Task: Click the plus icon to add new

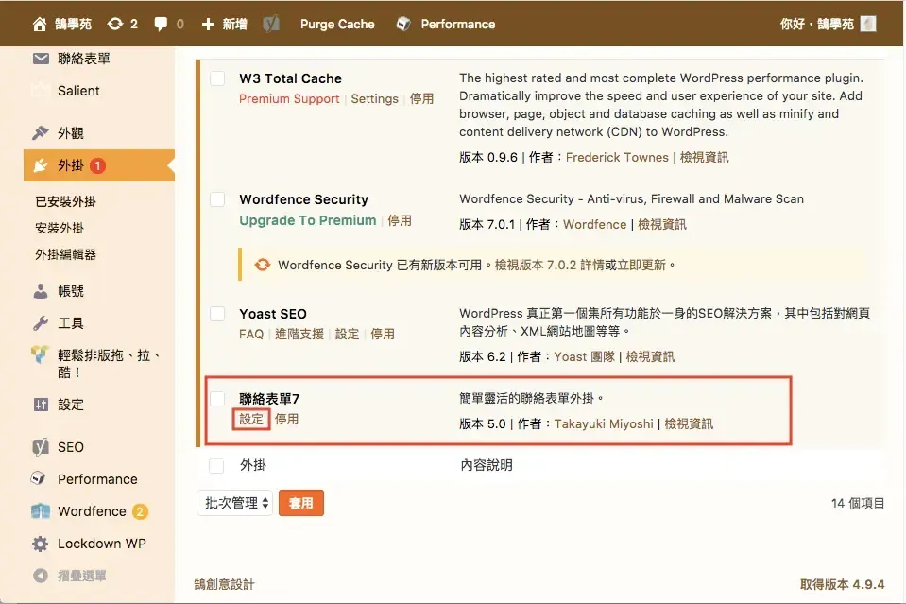Action: coord(208,25)
